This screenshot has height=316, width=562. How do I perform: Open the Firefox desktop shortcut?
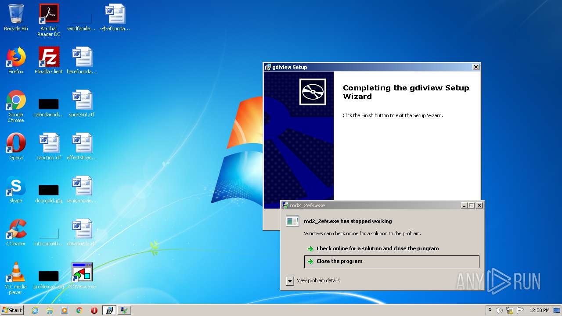[x=16, y=61]
